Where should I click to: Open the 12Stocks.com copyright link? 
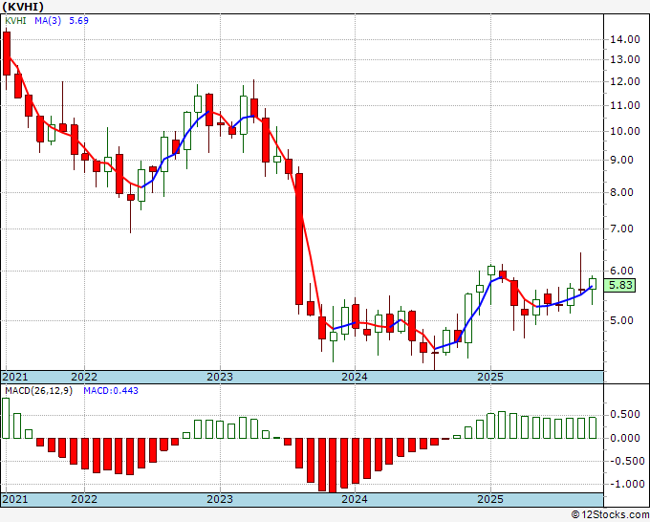click(610, 515)
